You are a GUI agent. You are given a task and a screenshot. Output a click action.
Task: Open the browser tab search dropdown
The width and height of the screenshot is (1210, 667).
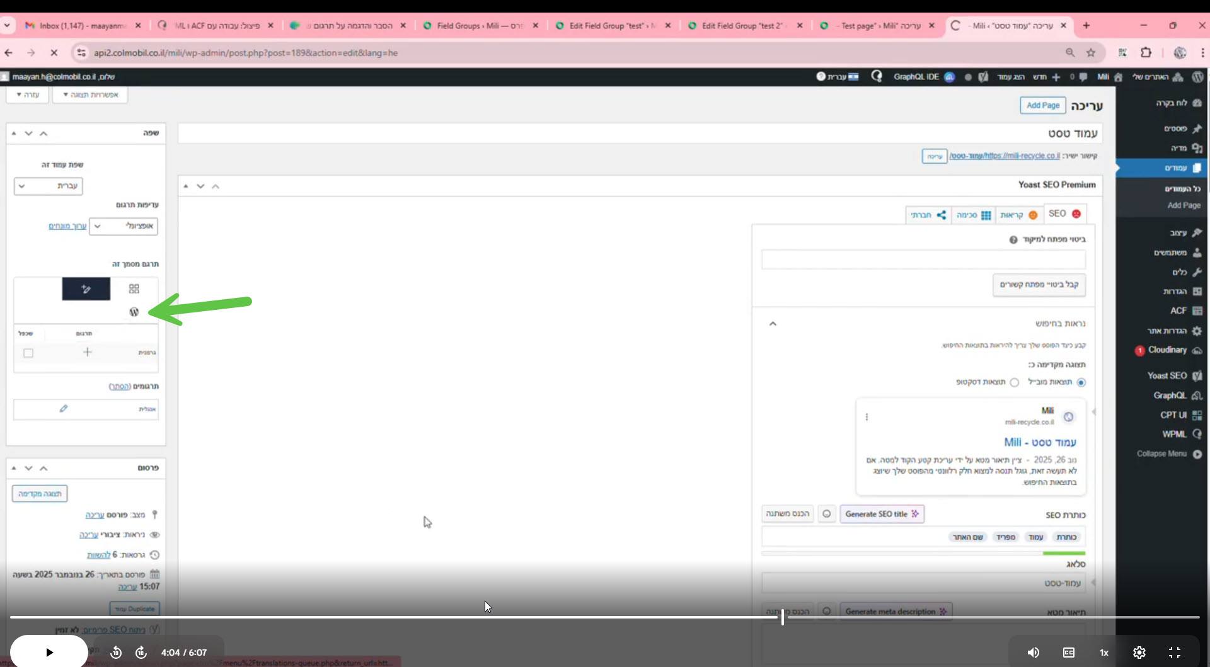(7, 26)
